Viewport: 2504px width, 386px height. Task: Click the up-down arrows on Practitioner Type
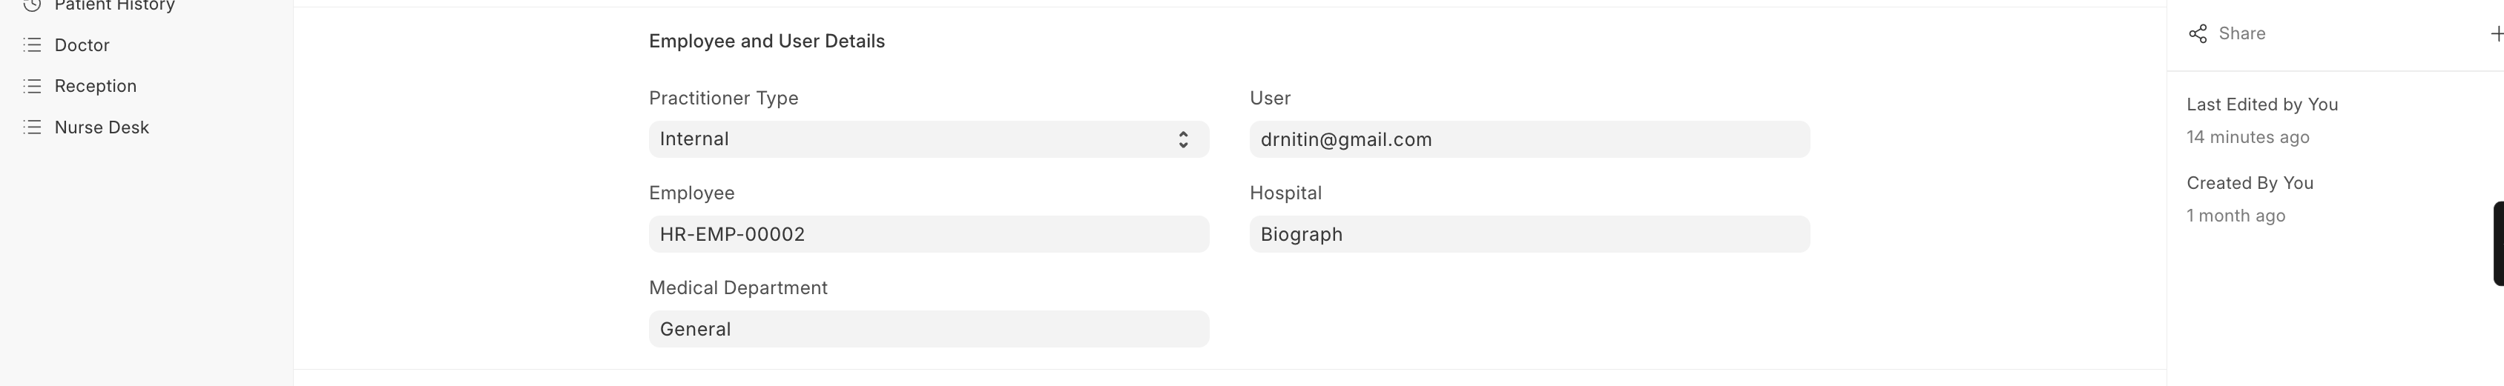[x=1183, y=140]
